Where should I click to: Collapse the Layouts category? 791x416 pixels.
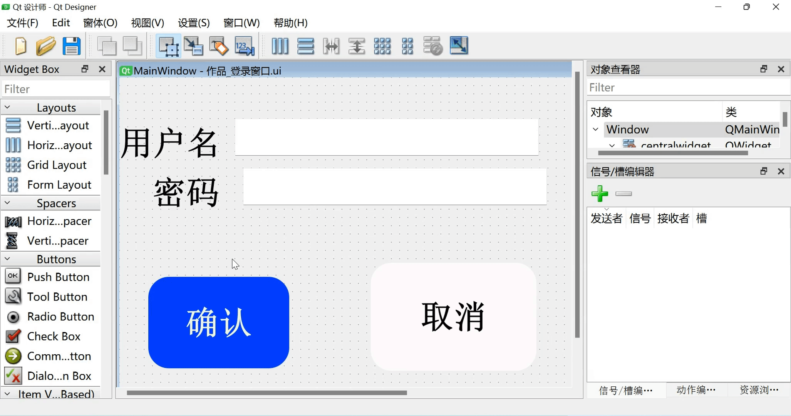[7, 107]
